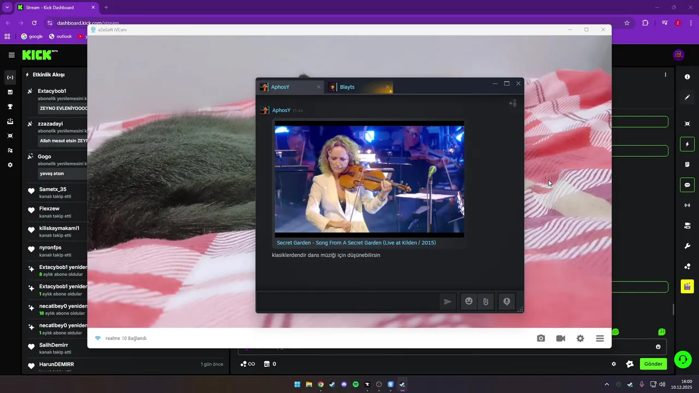Open the analytics icon in Kick sidebar
Screen dimensions: 699x393
10,92
